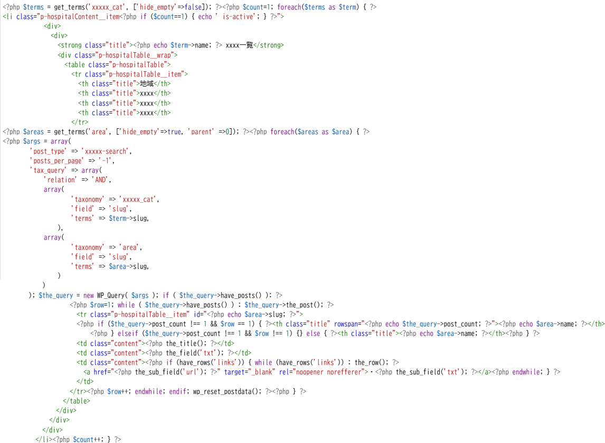The height and width of the screenshot is (443, 605).
Task: Click the $term->slug variable
Action: 128,218
